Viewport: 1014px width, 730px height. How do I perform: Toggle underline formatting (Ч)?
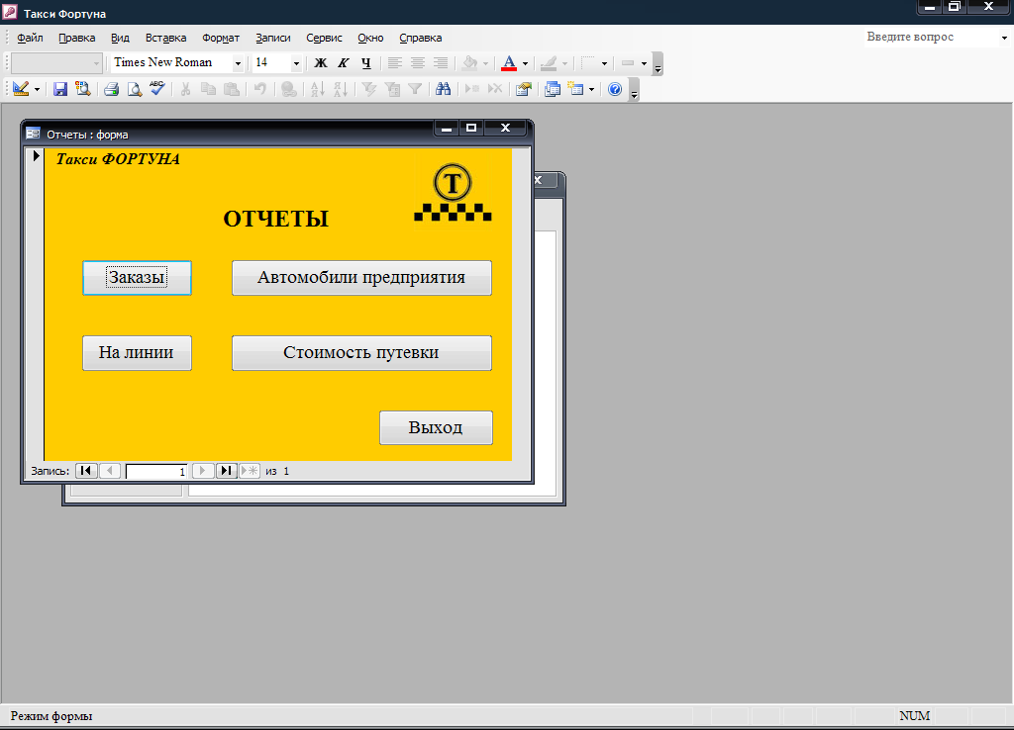tap(366, 63)
